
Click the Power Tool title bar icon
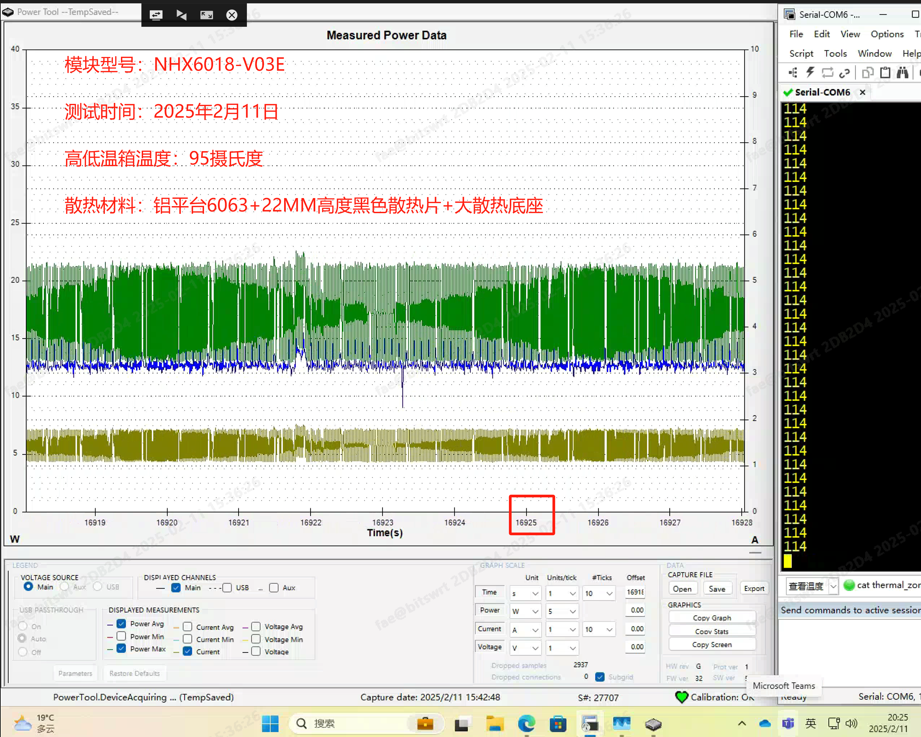point(8,12)
